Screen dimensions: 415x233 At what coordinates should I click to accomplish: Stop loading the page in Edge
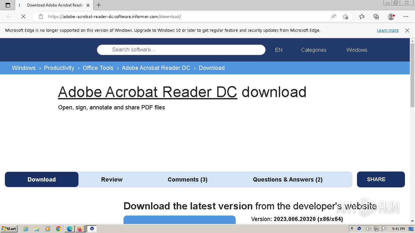coord(23,17)
